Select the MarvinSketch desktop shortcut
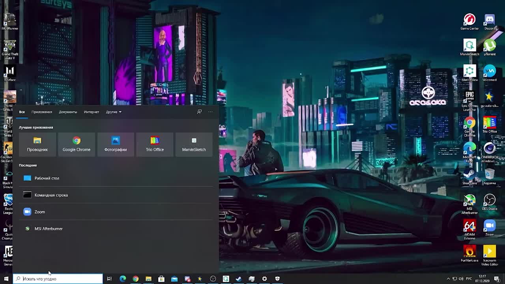 coord(469,47)
